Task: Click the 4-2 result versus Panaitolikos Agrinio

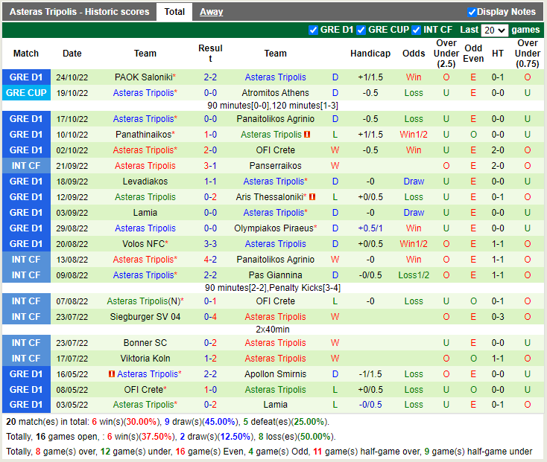Action: [210, 260]
